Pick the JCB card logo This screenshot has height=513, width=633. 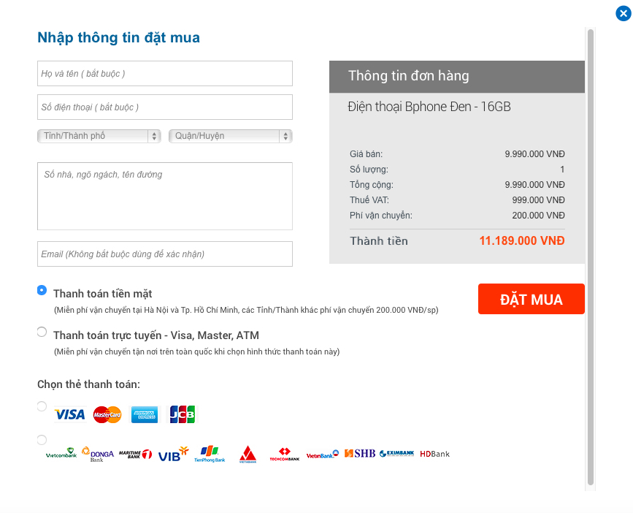182,414
